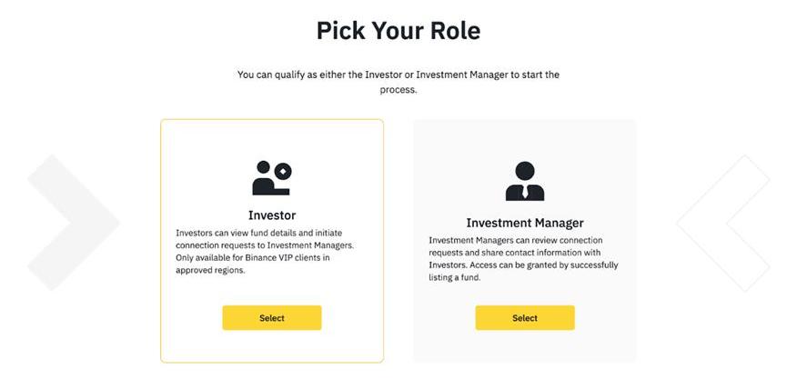Click the "connection requests to Investment Managers" line

[264, 245]
